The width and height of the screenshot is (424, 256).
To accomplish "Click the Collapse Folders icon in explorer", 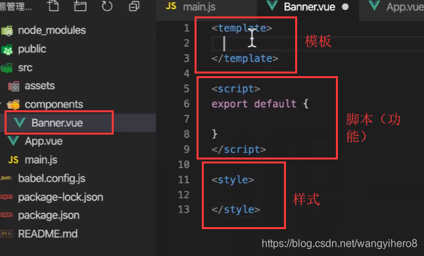I will [134, 6].
